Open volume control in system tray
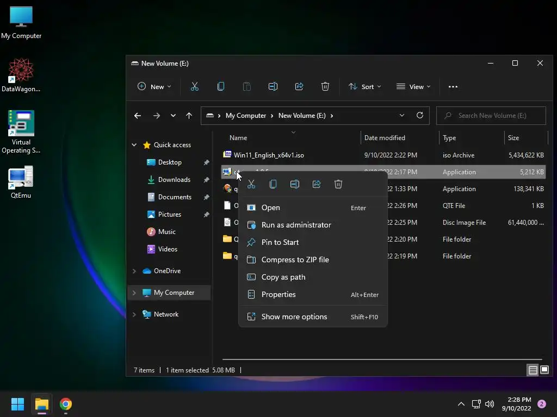Viewport: 557px width, 417px height. pyautogui.click(x=490, y=404)
